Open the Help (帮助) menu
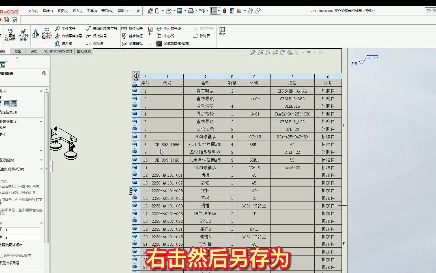Viewport: 436px width, 273px height. [123, 11]
